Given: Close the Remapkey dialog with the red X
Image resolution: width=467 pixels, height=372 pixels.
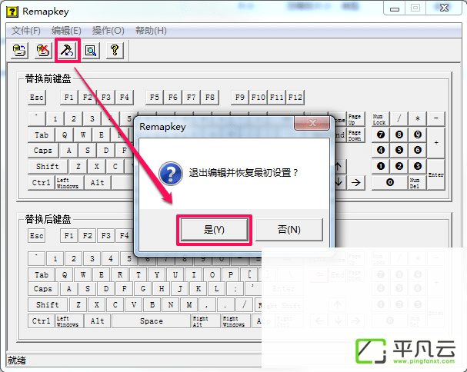Looking at the screenshot, I should 312,123.
